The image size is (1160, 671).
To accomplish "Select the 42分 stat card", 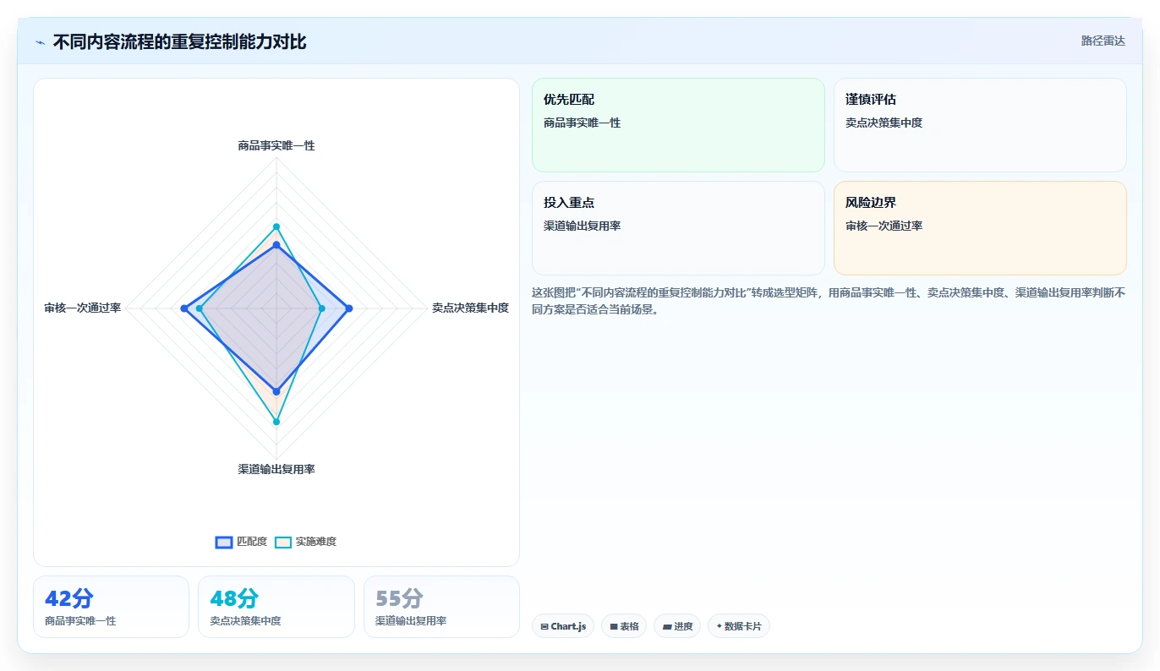I will (111, 607).
